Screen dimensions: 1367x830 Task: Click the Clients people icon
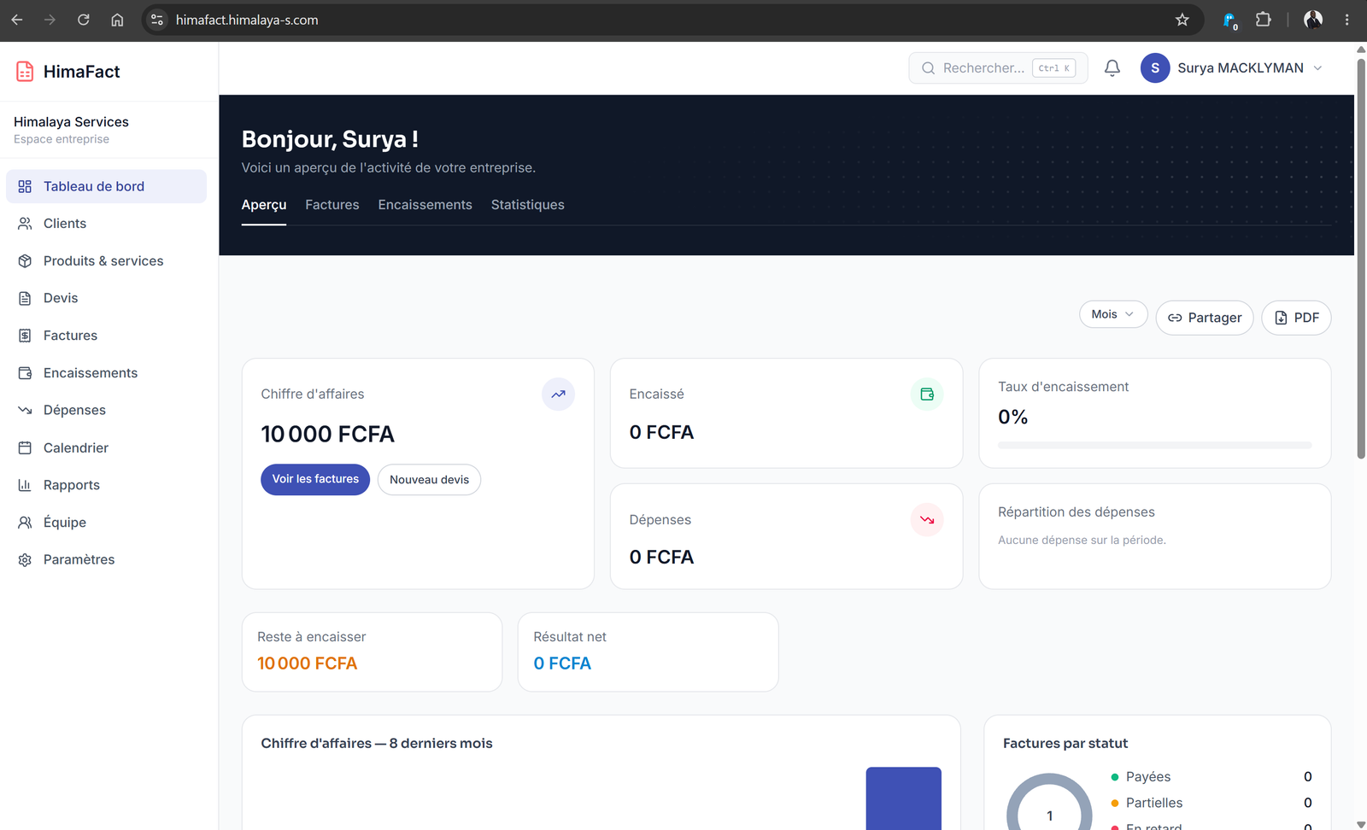25,224
